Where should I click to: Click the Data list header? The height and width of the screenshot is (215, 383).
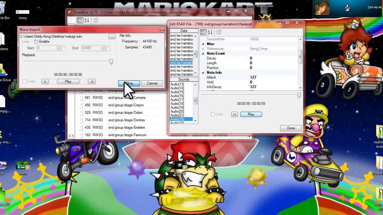tap(184, 31)
